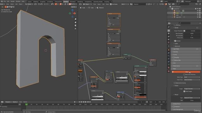The image size is (202, 113).
Task: Open the Scene properties tab
Action: (x=169, y=40)
